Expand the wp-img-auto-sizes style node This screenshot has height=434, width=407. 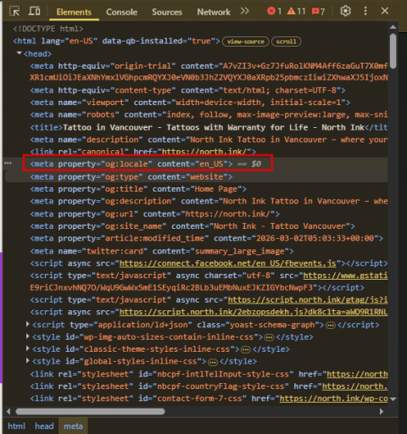[x=28, y=337]
